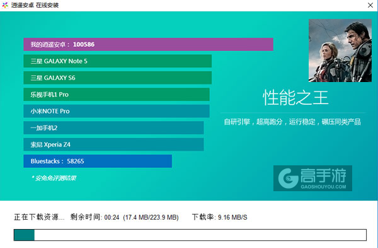Image resolution: width=378 pixels, height=248 pixels.
Task: Click the 三星 GALAXY S6 benchmark bar
Action: 117,78
